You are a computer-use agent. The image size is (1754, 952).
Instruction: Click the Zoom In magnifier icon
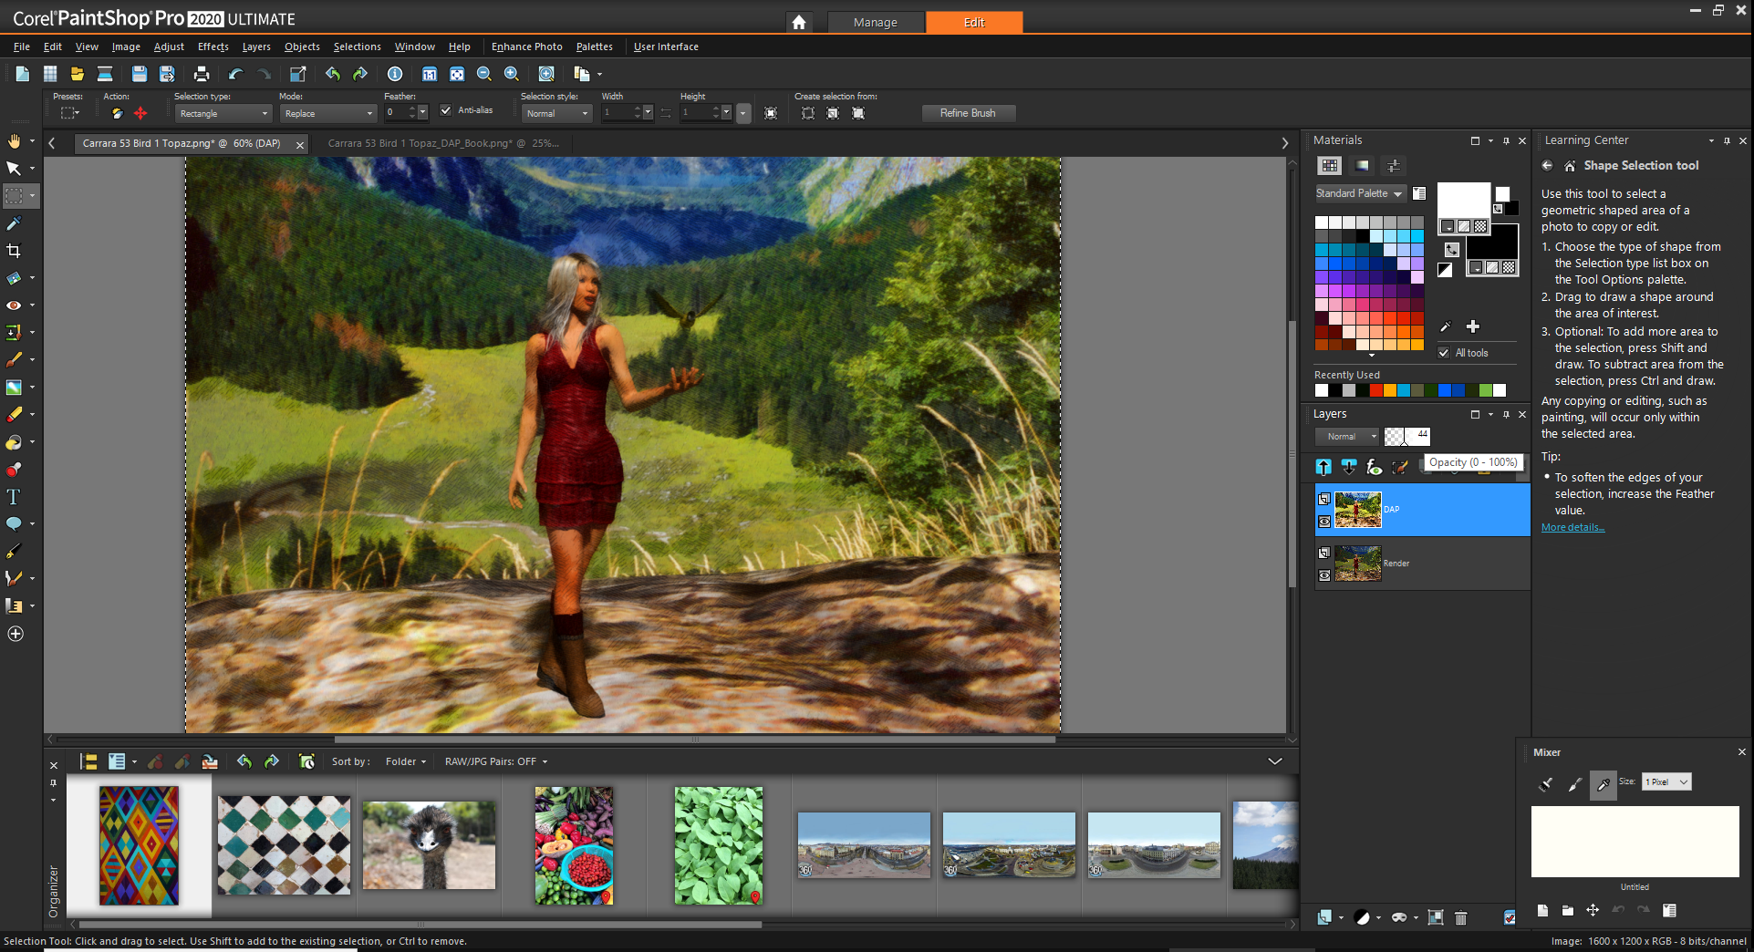pyautogui.click(x=512, y=74)
